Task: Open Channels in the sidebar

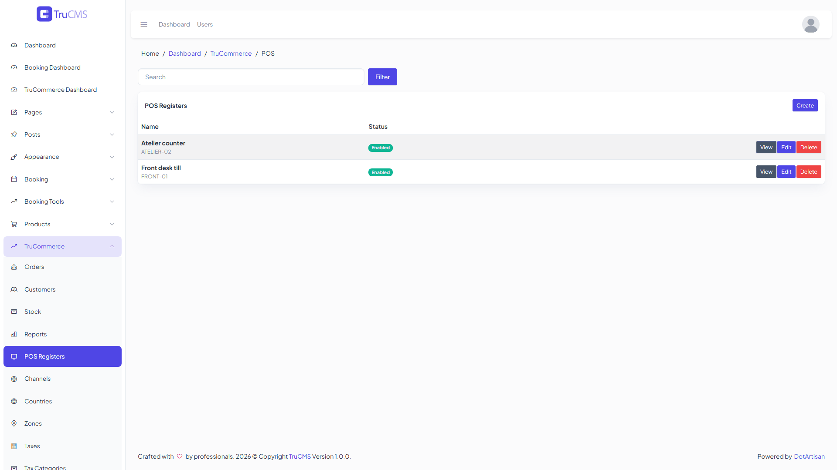Action: (62, 379)
